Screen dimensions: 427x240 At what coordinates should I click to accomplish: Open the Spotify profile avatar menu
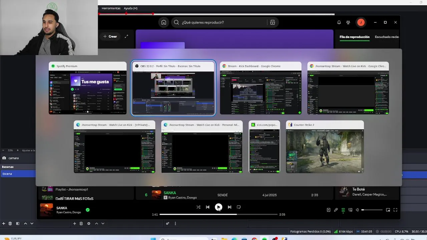361,22
